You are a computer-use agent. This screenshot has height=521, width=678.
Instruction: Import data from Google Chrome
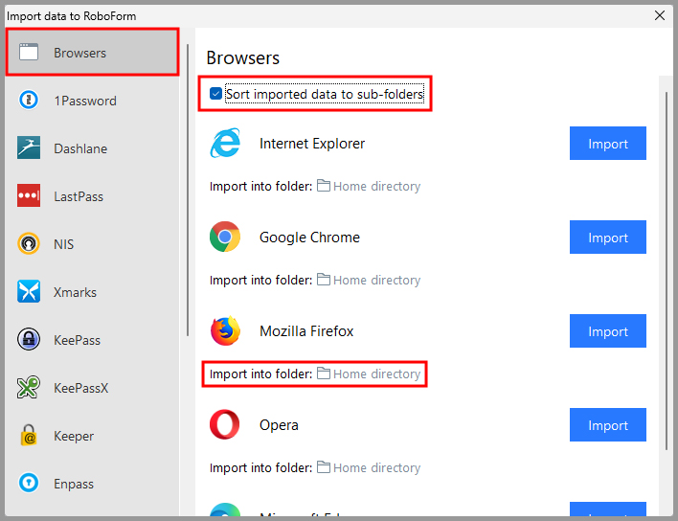coord(607,238)
